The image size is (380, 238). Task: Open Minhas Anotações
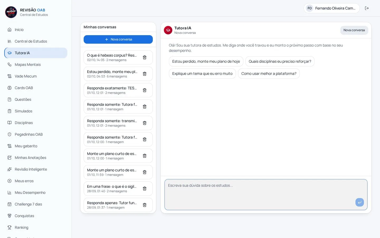(x=36, y=158)
